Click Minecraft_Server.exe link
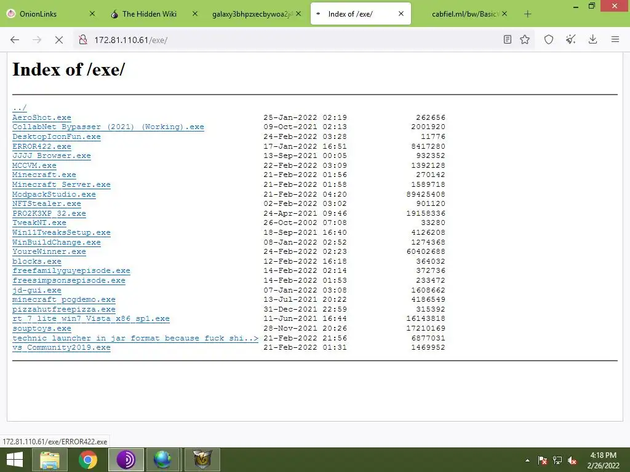This screenshot has height=472, width=630. pos(62,184)
